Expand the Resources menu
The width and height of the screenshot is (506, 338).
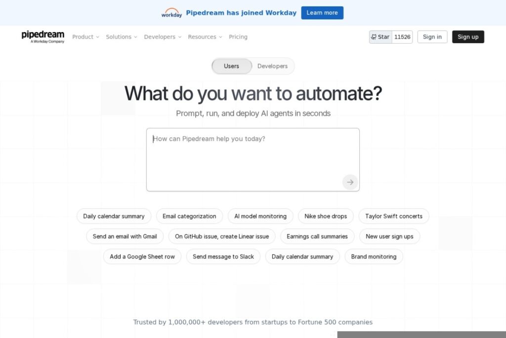click(205, 37)
